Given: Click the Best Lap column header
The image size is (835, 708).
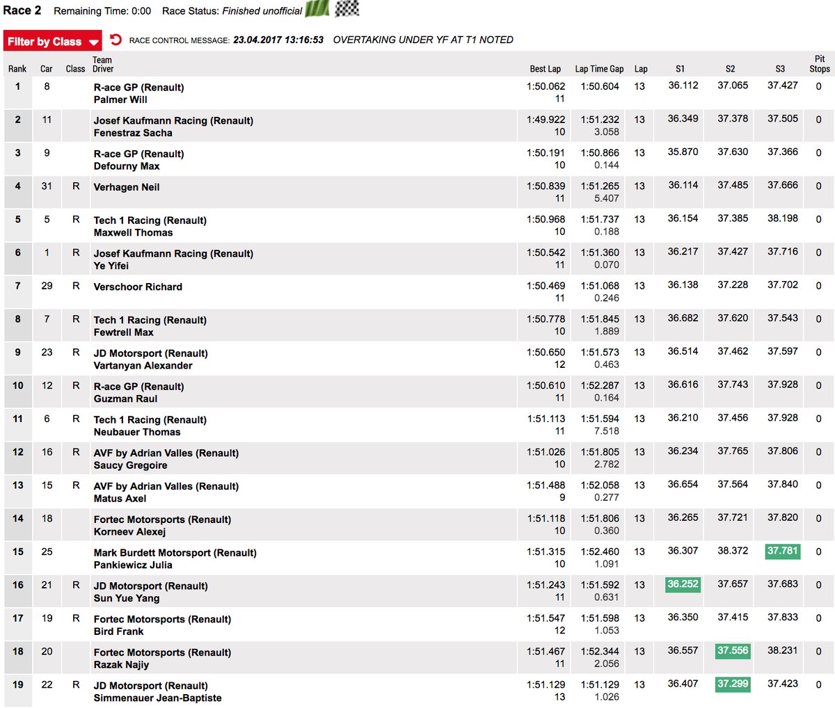Looking at the screenshot, I should [546, 69].
